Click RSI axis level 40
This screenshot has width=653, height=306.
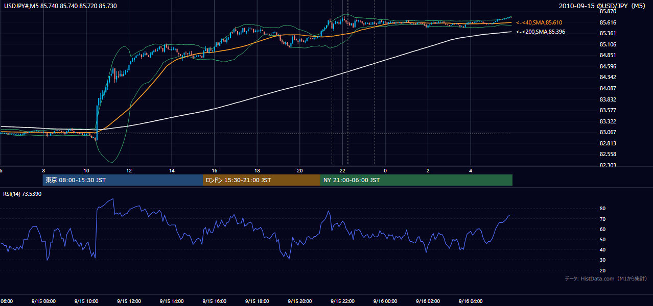click(x=603, y=250)
